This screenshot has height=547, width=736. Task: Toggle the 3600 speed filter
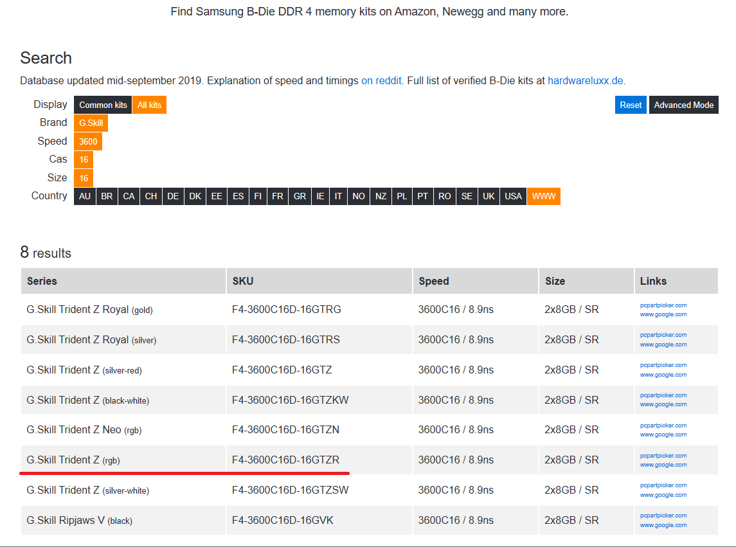[x=88, y=141]
